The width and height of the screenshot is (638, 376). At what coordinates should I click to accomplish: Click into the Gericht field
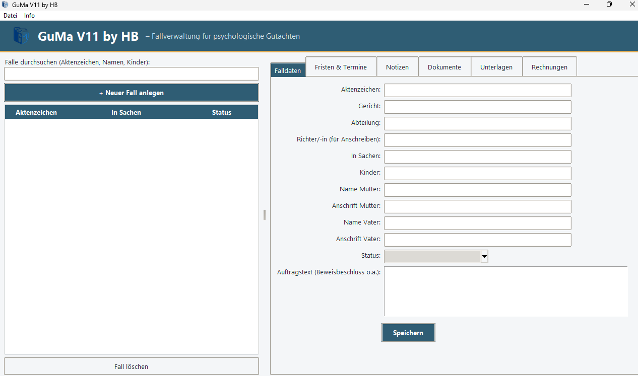pyautogui.click(x=478, y=107)
